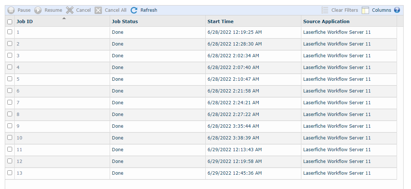Sort by the Job Status column

click(x=125, y=22)
